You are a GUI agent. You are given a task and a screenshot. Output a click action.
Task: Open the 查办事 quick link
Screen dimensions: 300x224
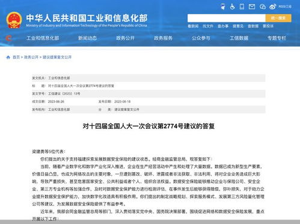[x=223, y=26]
